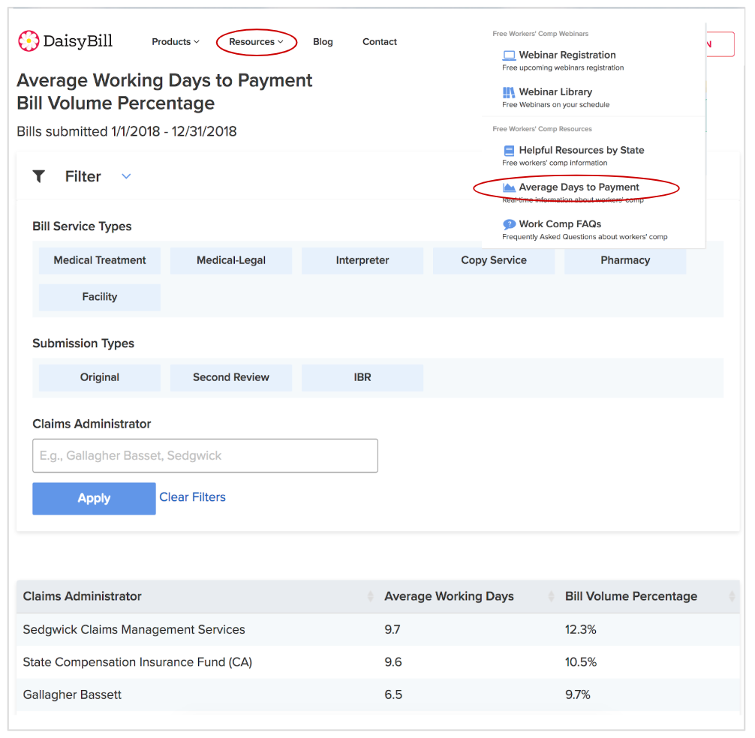Open the Contact page
The image size is (755, 738).
pos(380,42)
